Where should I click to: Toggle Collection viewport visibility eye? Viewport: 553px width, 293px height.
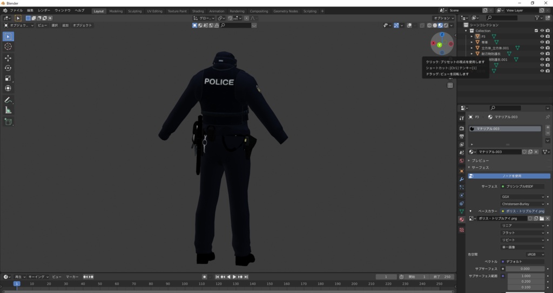pos(542,31)
